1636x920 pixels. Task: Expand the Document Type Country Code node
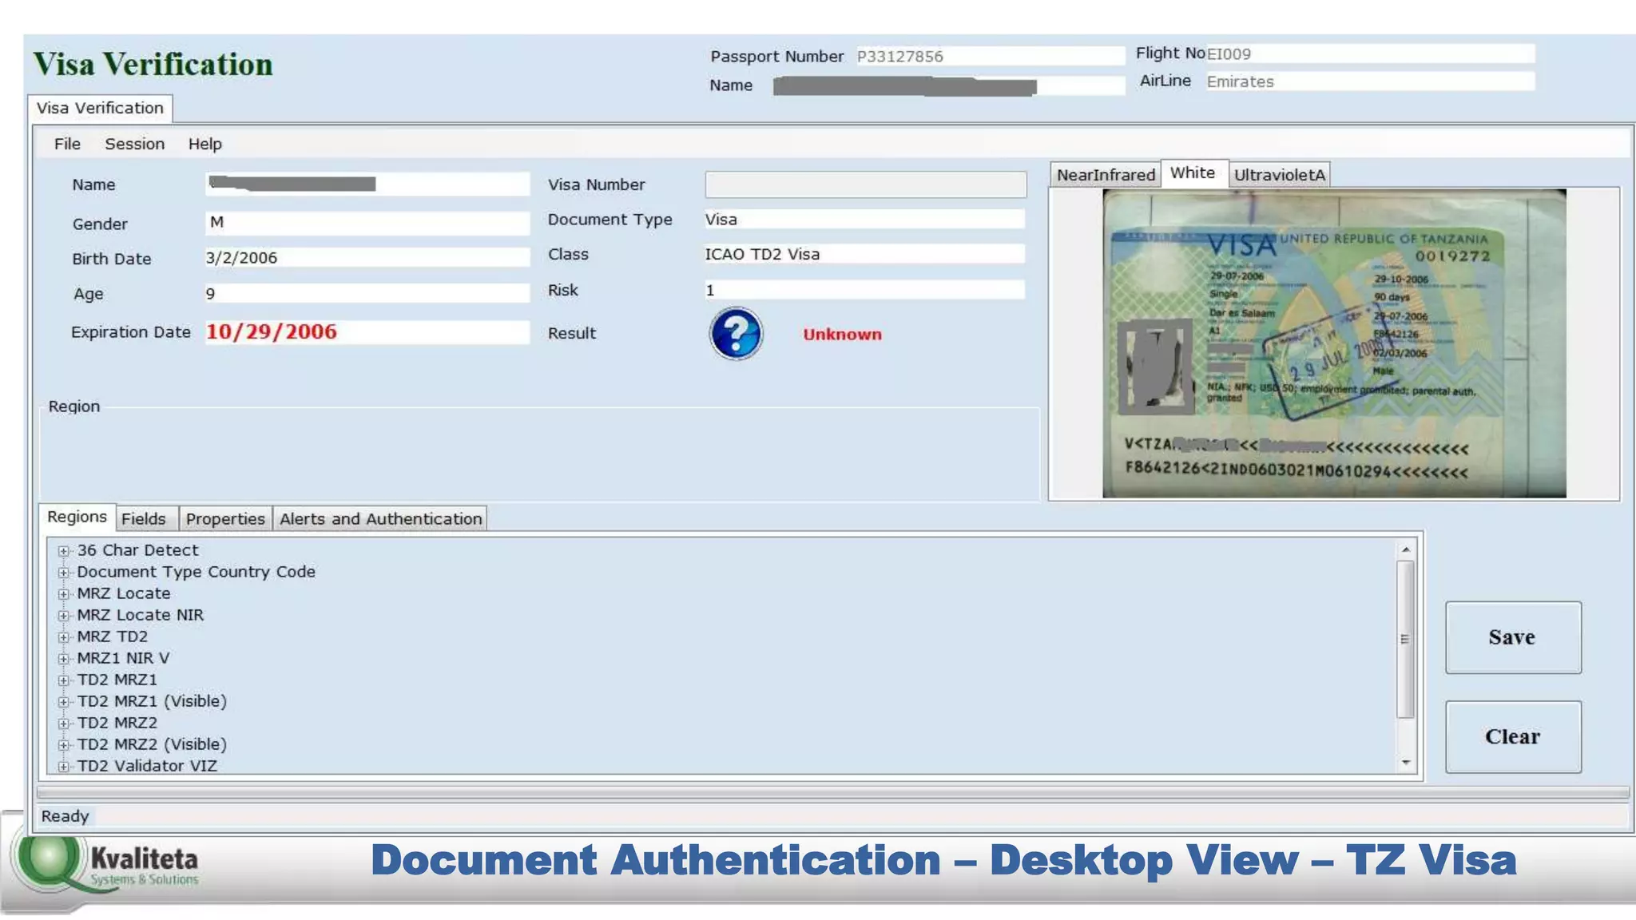pyautogui.click(x=64, y=573)
